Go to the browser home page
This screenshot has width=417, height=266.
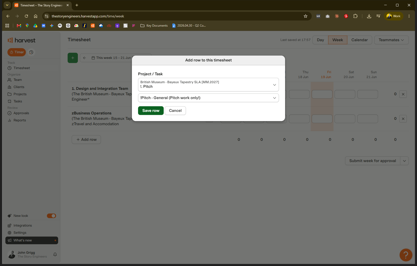[36, 16]
